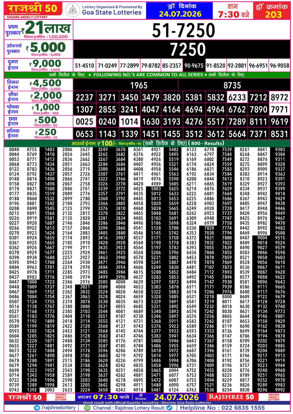Click the WhatsApp icon before Channel text
The image size is (293, 414).
[x=88, y=408]
